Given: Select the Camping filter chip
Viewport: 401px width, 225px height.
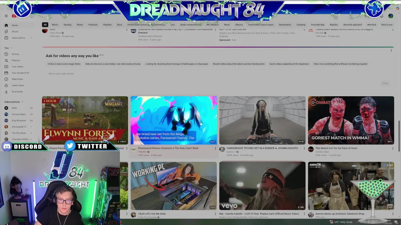Looking at the screenshot, I should pos(301,25).
